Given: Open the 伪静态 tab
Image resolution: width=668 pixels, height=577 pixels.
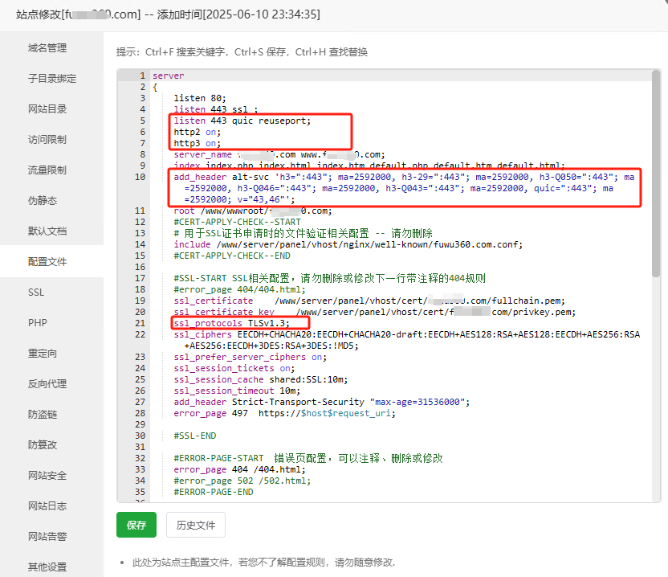Looking at the screenshot, I should coord(43,200).
